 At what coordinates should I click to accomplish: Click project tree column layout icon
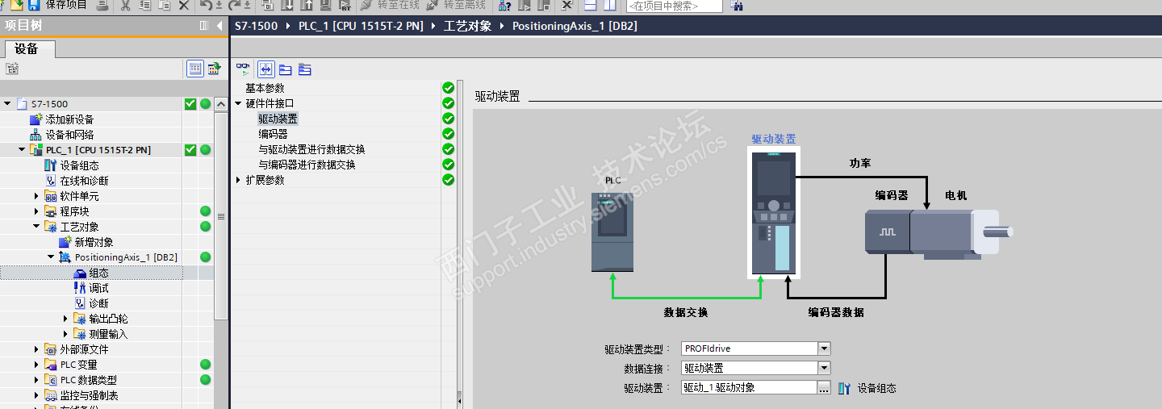204,26
